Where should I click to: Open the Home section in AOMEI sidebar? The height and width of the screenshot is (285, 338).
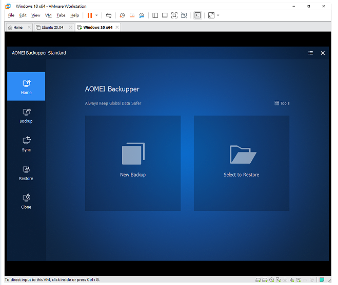pos(26,86)
